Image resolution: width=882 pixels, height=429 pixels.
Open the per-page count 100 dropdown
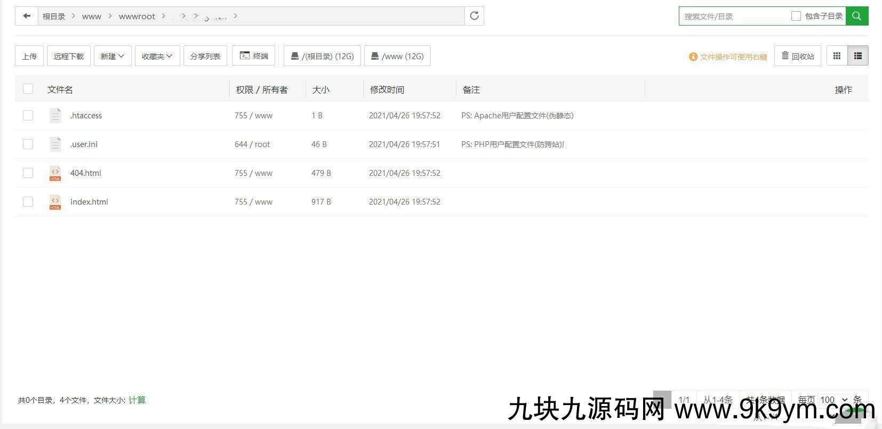(x=833, y=400)
